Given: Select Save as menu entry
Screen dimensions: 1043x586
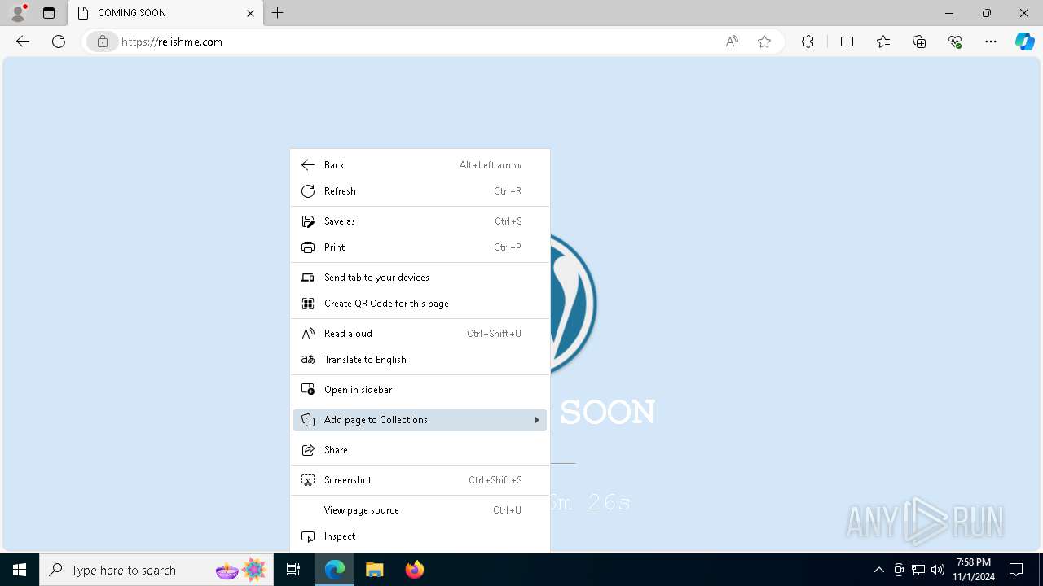Looking at the screenshot, I should 420,221.
